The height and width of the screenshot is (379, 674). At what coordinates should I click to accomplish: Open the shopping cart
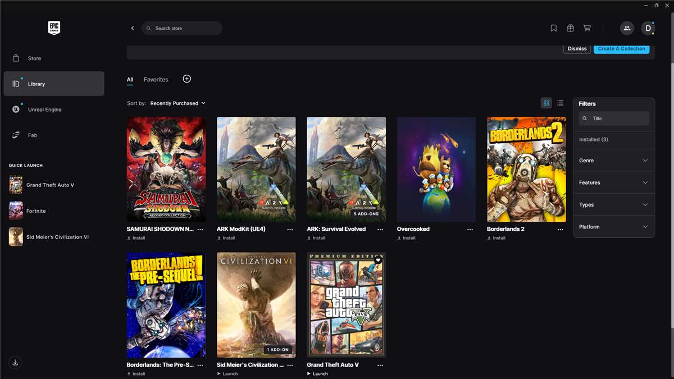tap(587, 28)
